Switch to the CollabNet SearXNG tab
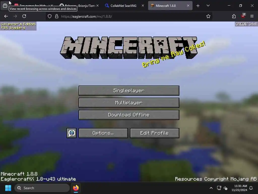Viewport: 258px width, 194px height. click(123, 6)
